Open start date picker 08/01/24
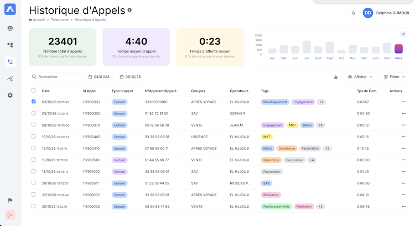 click(99, 77)
